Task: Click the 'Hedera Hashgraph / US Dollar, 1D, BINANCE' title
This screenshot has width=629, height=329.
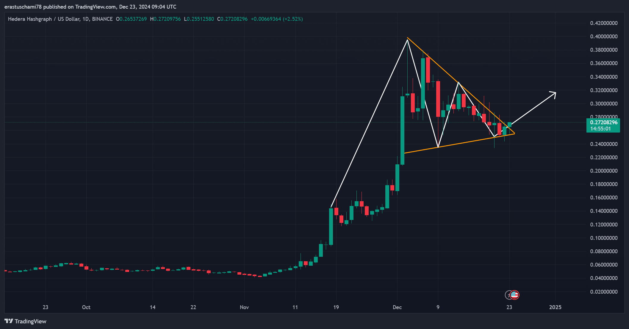Action: pyautogui.click(x=60, y=19)
